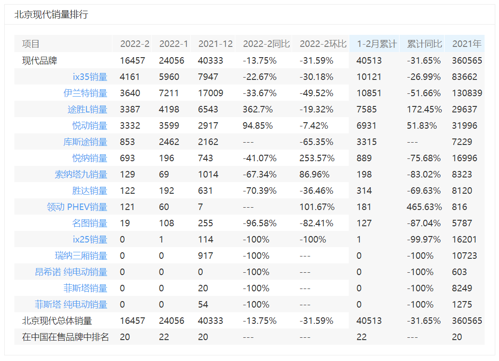Screen dimensions: 499x361
Task: Open the 库斯途销量 link
Action: point(85,142)
